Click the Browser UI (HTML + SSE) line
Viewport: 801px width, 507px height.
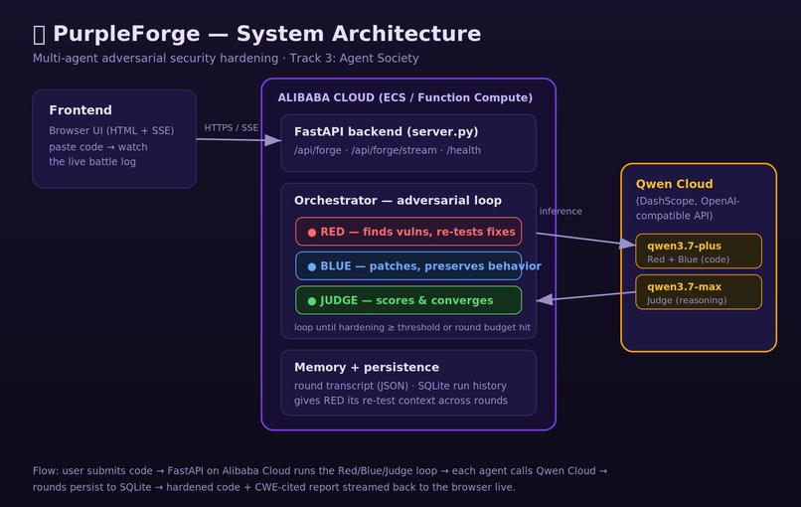coord(111,130)
